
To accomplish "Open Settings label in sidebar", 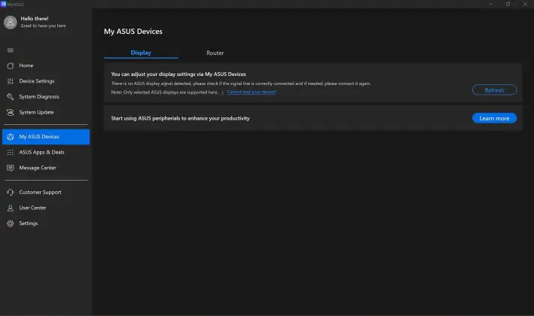I will [29, 223].
